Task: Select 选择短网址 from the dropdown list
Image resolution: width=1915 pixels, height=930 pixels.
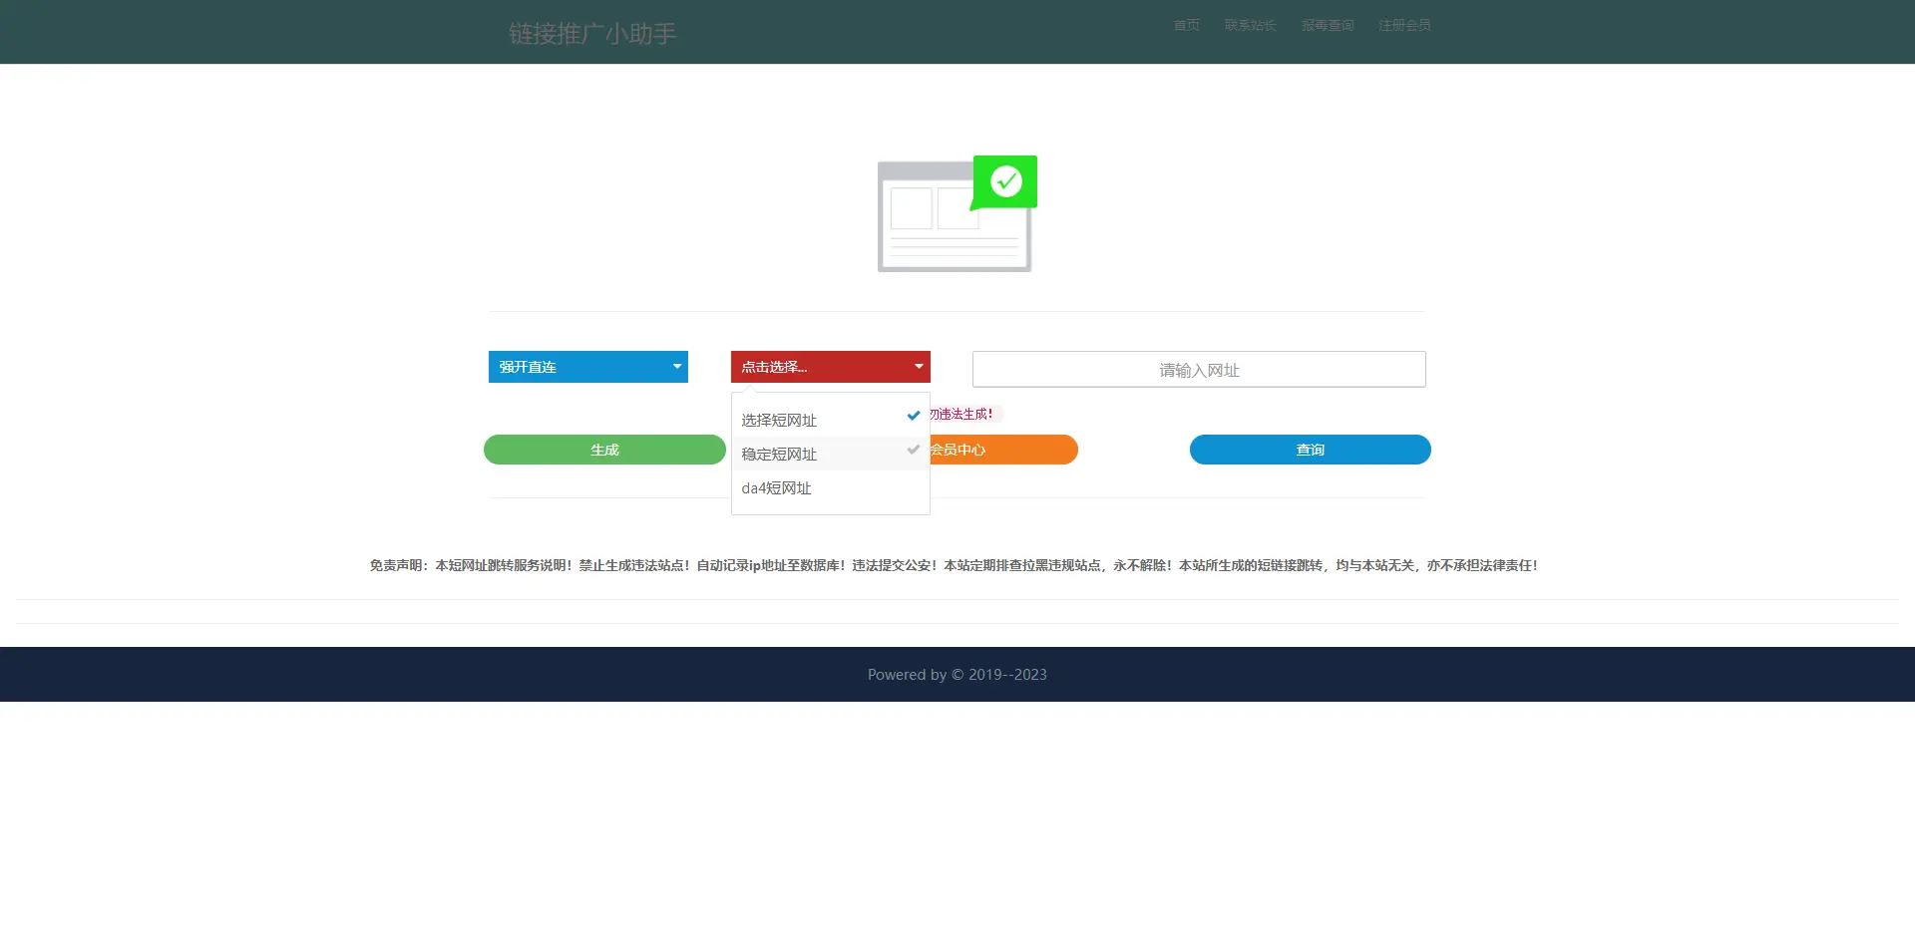Action: pos(779,421)
